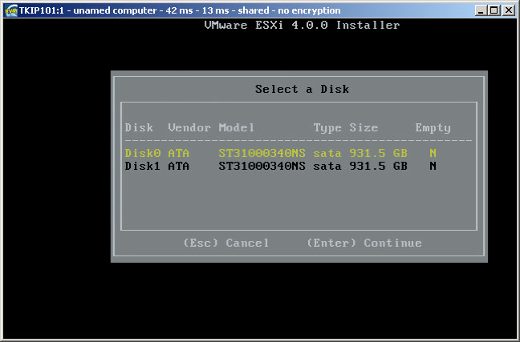520x342 pixels.
Task: Click Disk1 Empty value N
Action: click(433, 166)
